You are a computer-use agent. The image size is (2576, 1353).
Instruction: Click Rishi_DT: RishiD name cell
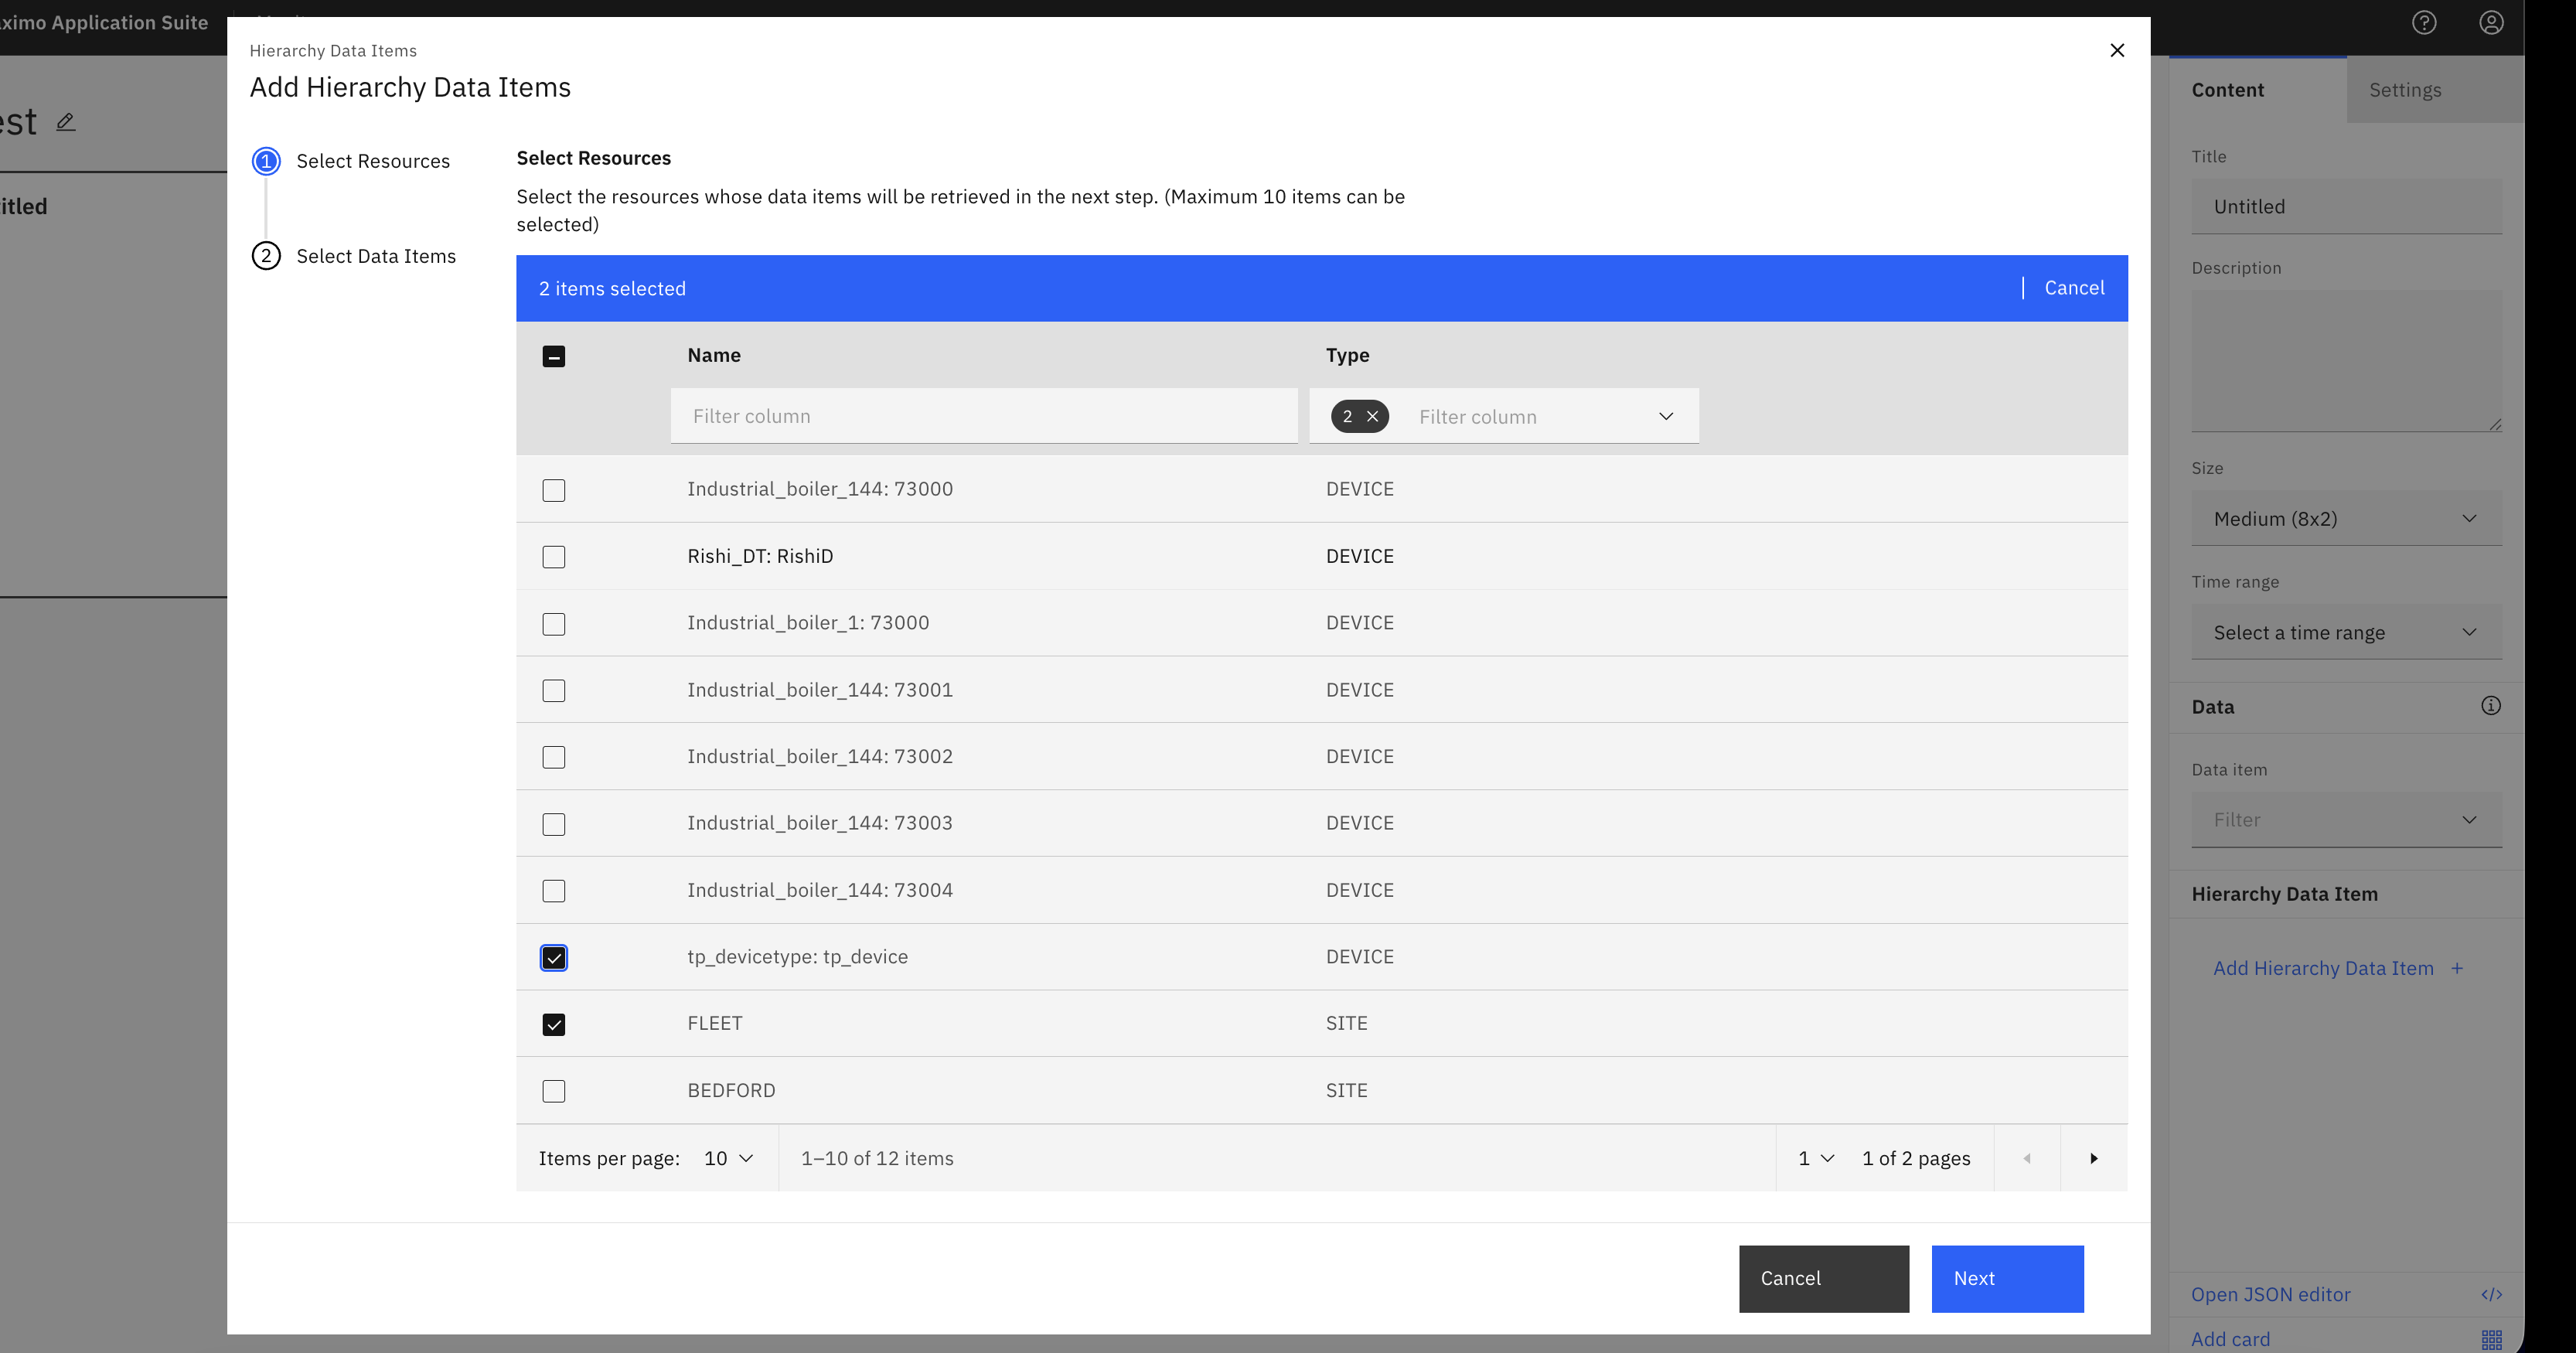(760, 556)
